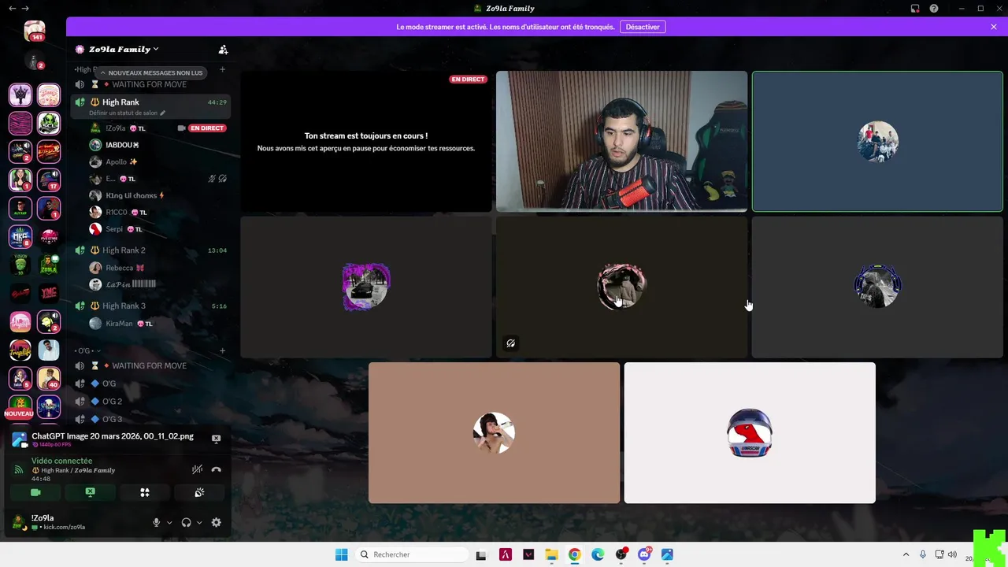The height and width of the screenshot is (567, 1008).
Task: Jump to new unread messages pill
Action: [150, 72]
